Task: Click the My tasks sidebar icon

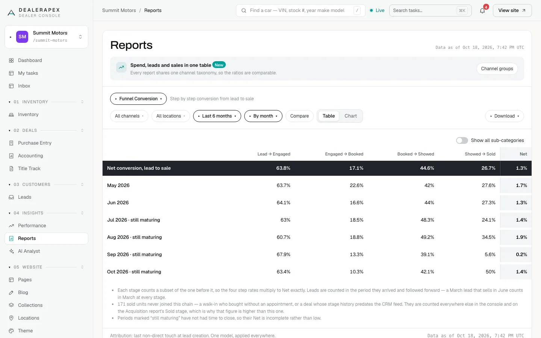Action: [x=11, y=73]
